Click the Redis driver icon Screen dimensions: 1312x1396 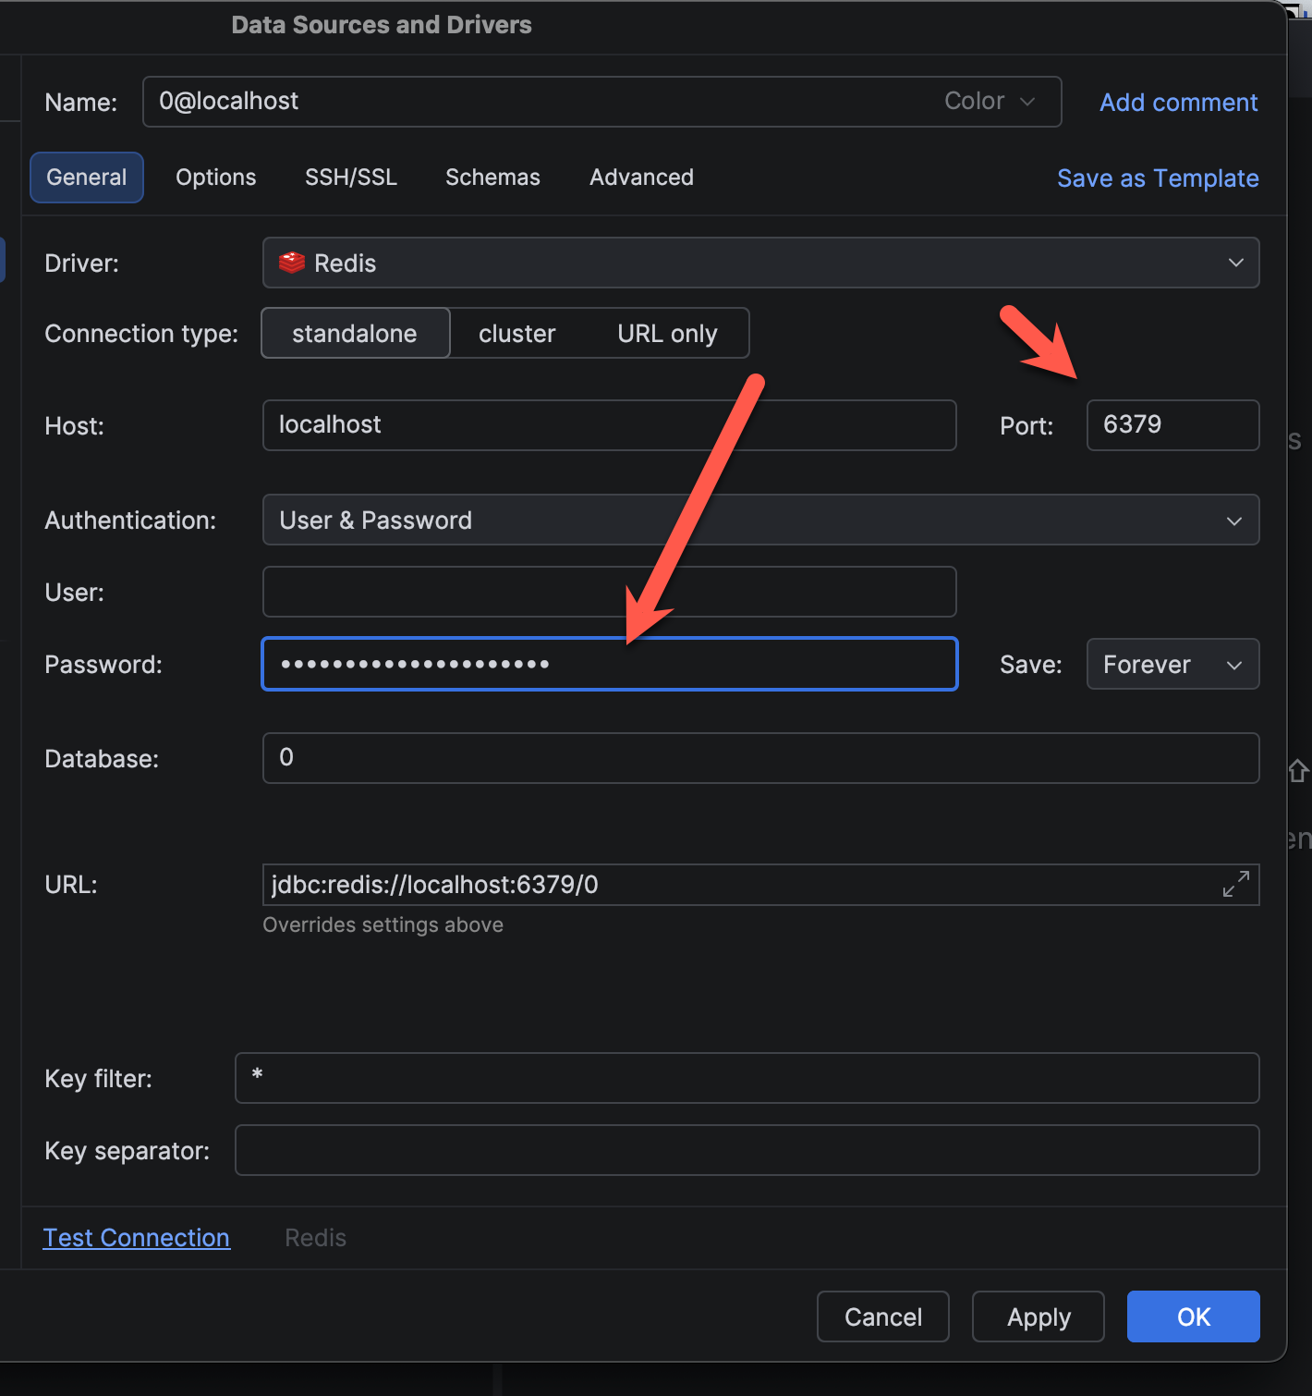pos(292,263)
